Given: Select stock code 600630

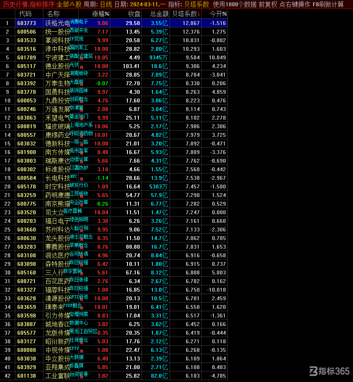Looking at the screenshot, I should pyautogui.click(x=27, y=238).
